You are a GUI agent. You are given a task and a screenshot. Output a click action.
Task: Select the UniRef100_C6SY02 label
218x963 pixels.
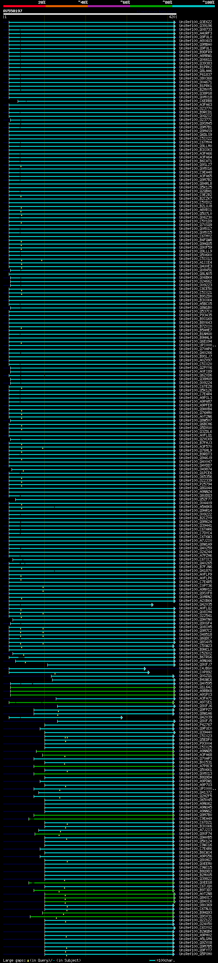(x=195, y=927)
